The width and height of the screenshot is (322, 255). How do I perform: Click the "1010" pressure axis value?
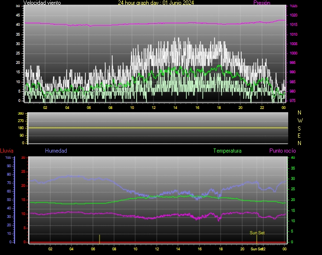coord(293,34)
